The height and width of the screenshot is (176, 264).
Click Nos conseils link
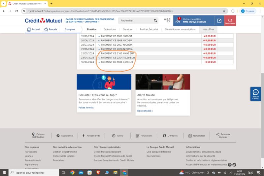point(145,111)
